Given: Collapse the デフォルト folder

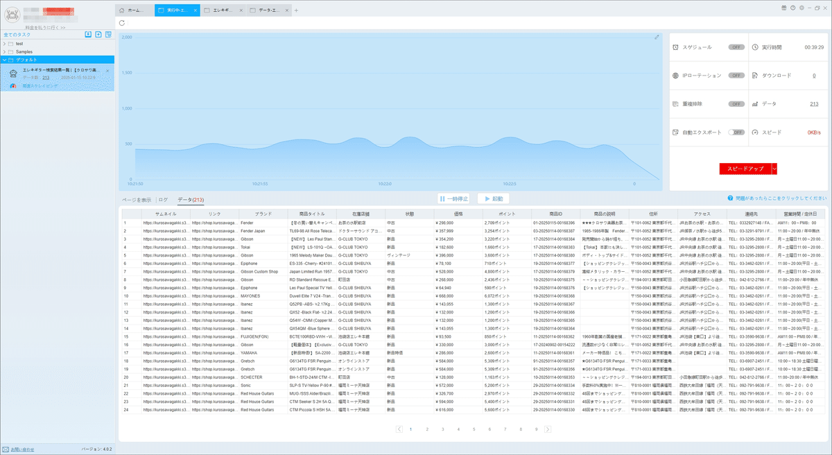Looking at the screenshot, I should coord(4,60).
